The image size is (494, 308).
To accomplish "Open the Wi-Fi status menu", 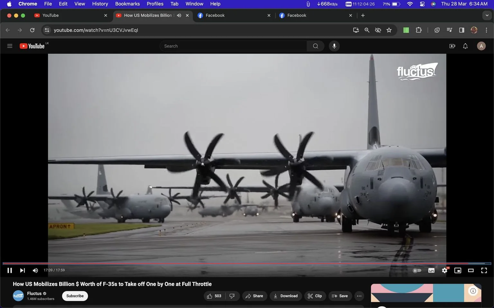I will (x=410, y=4).
